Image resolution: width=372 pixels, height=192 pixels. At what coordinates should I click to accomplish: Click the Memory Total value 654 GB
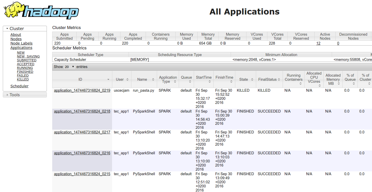205,43
